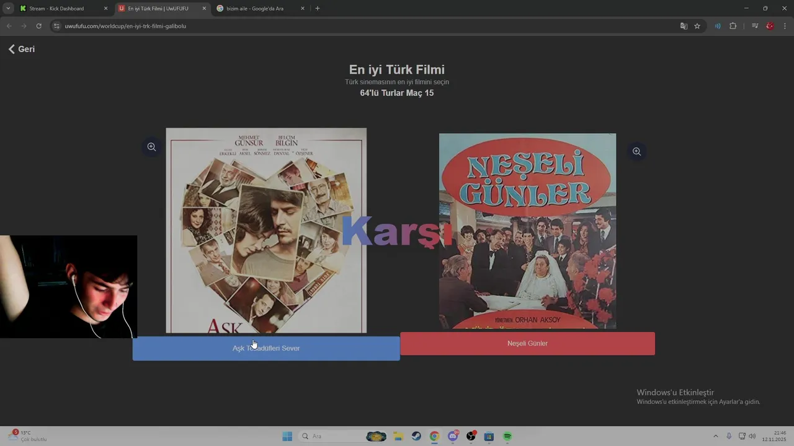
Task: Open Discord from taskbar
Action: 453,436
